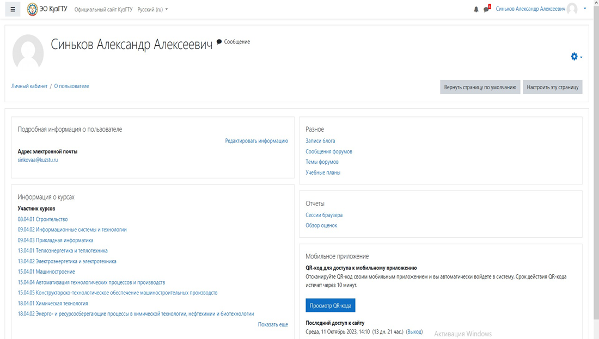Open Обзор оценок report
The width and height of the screenshot is (599, 339).
[321, 226]
